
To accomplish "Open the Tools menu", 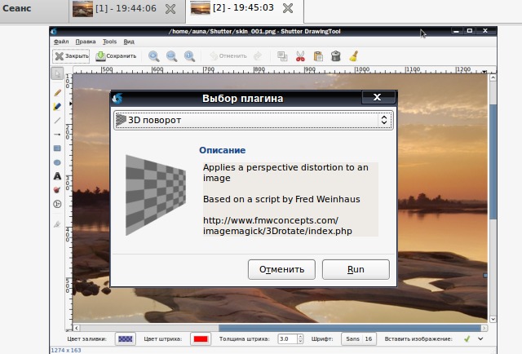I will click(x=109, y=42).
